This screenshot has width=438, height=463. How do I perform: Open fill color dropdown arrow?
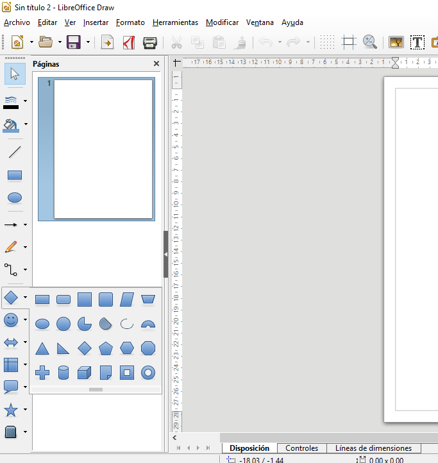pos(26,124)
